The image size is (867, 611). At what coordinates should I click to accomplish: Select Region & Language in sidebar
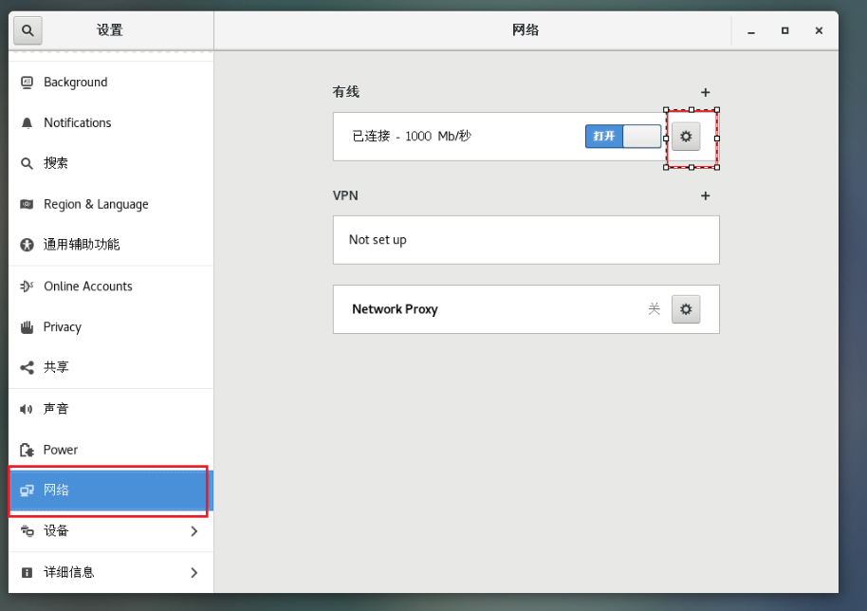[111, 204]
